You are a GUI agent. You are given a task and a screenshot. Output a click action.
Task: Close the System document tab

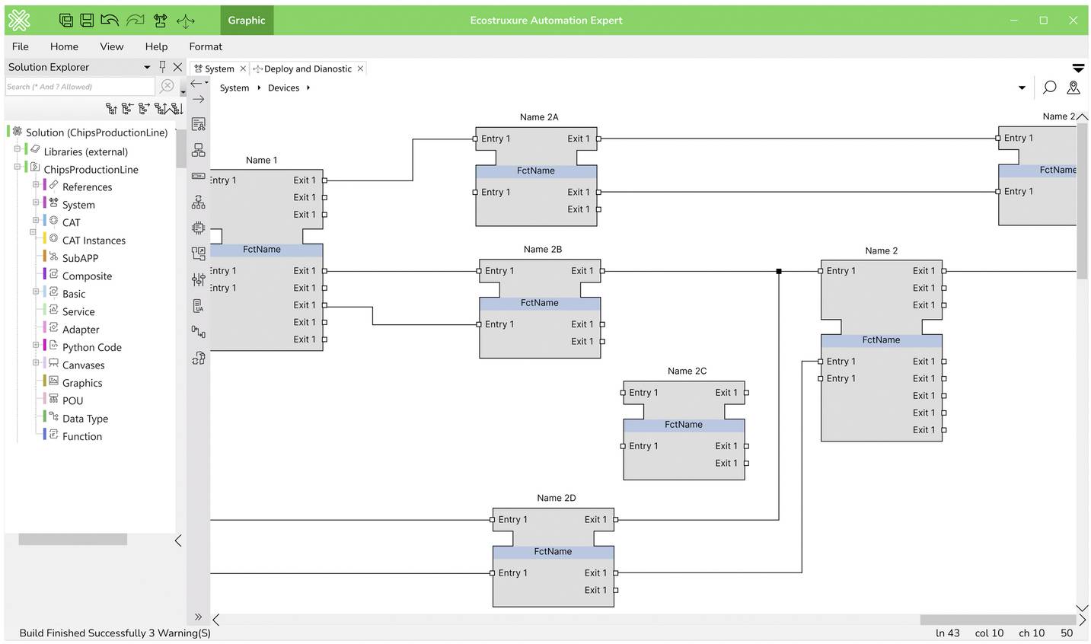(x=243, y=69)
